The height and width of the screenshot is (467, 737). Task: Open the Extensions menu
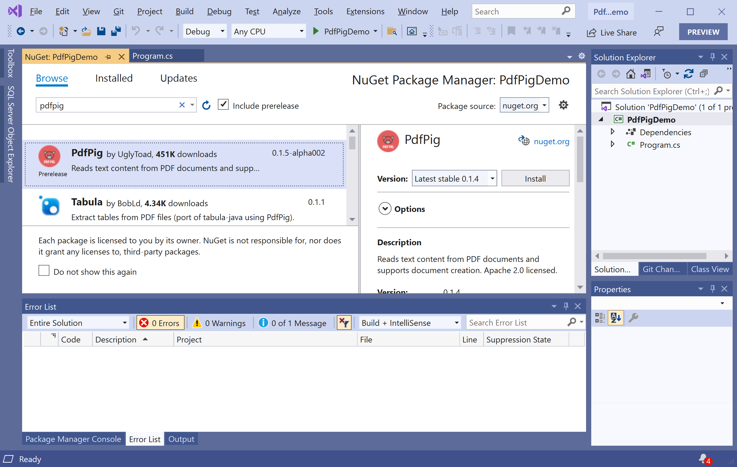(x=365, y=11)
